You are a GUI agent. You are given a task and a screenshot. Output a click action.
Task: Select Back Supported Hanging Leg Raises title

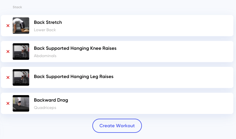tap(73, 77)
